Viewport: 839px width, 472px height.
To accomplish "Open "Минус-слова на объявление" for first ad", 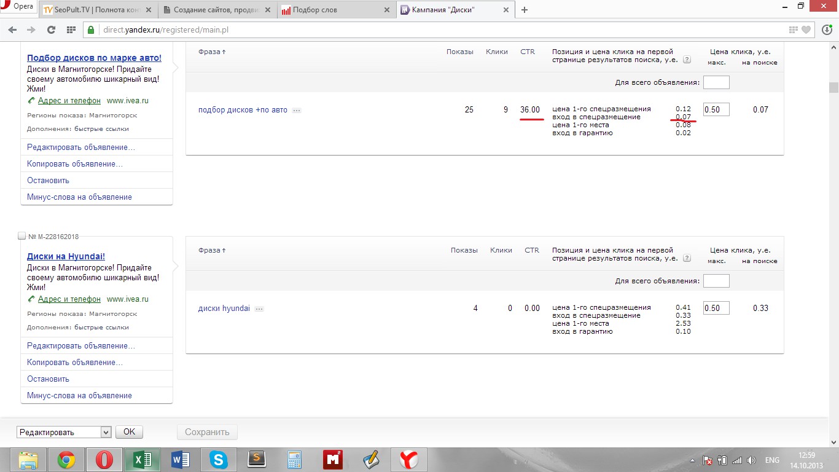I will point(79,197).
